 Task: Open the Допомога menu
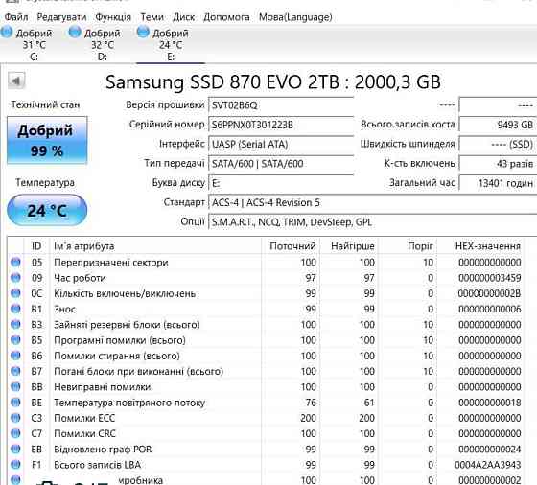pos(226,17)
